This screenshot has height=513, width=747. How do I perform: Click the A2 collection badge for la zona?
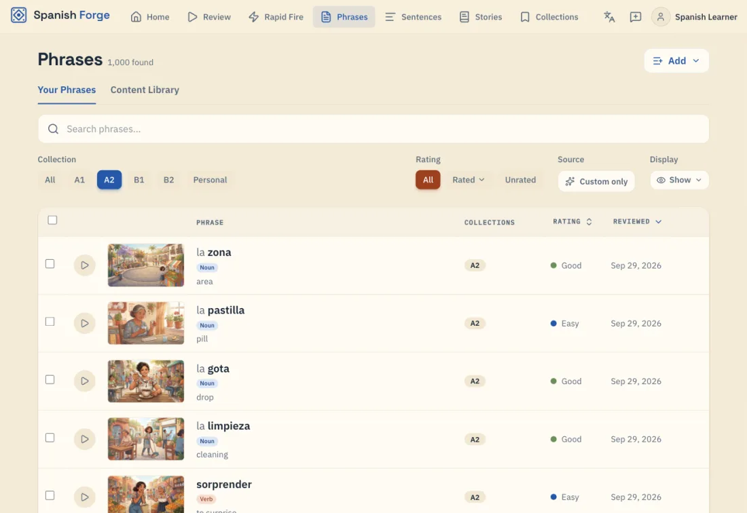pyautogui.click(x=475, y=265)
